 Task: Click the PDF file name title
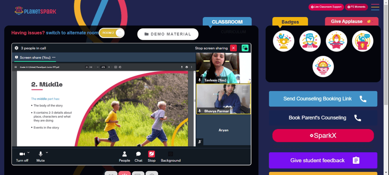(x=39, y=67)
